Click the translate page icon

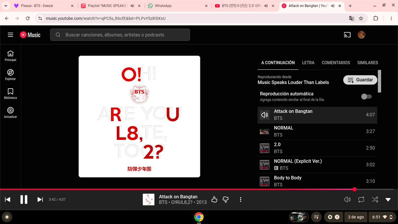point(352,19)
